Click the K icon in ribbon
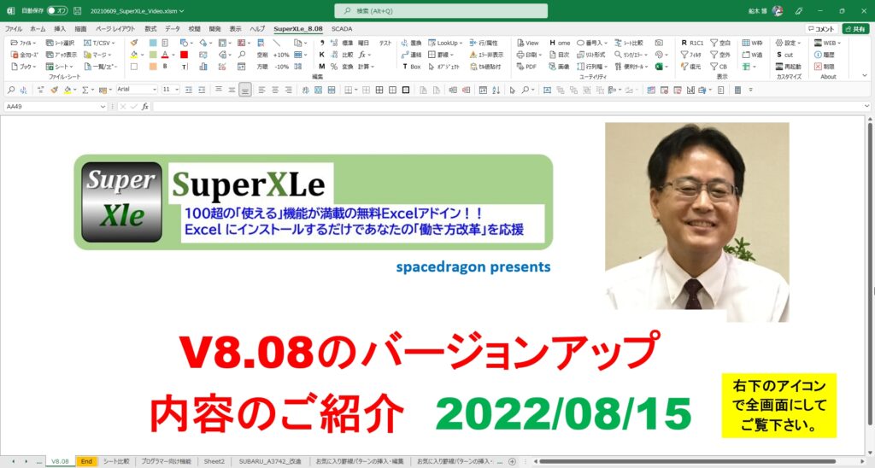Screen dimensions: 875x468 coord(322,55)
